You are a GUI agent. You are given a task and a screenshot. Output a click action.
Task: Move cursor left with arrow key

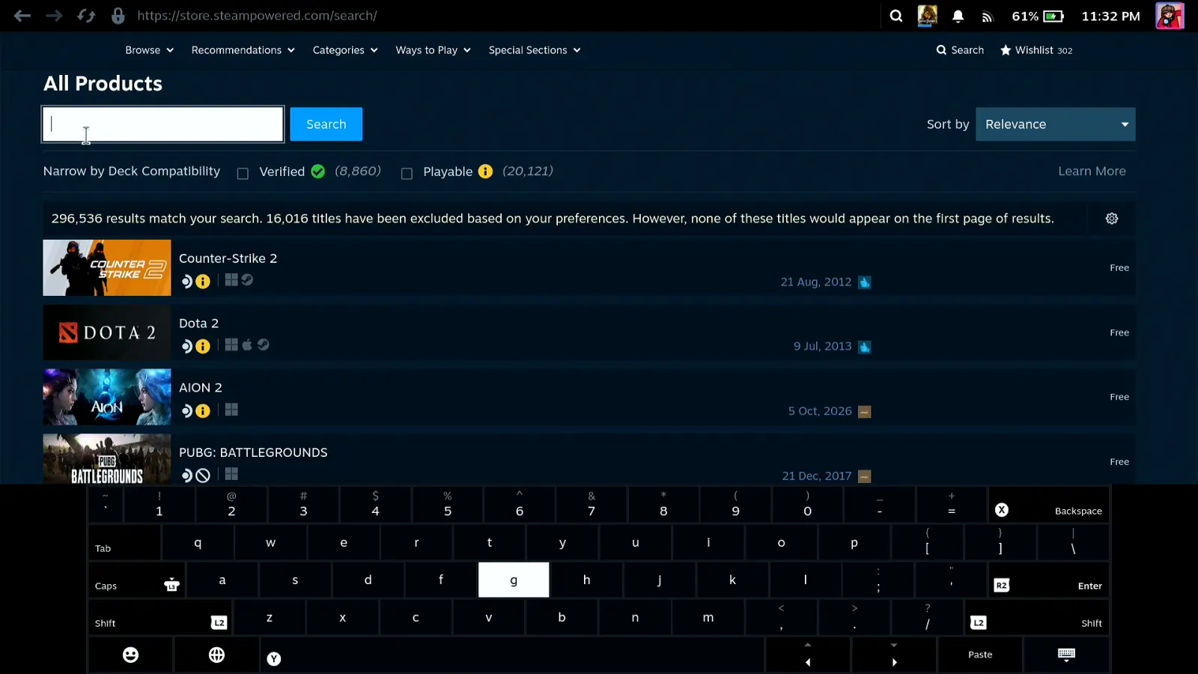807,655
